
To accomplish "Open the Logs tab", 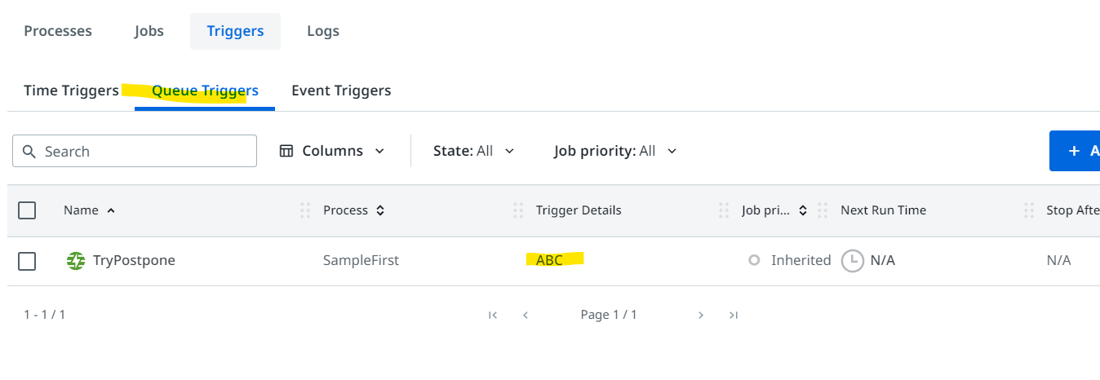I will tap(323, 31).
